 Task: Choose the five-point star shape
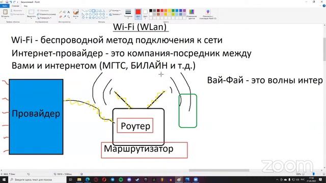pos(90,18)
